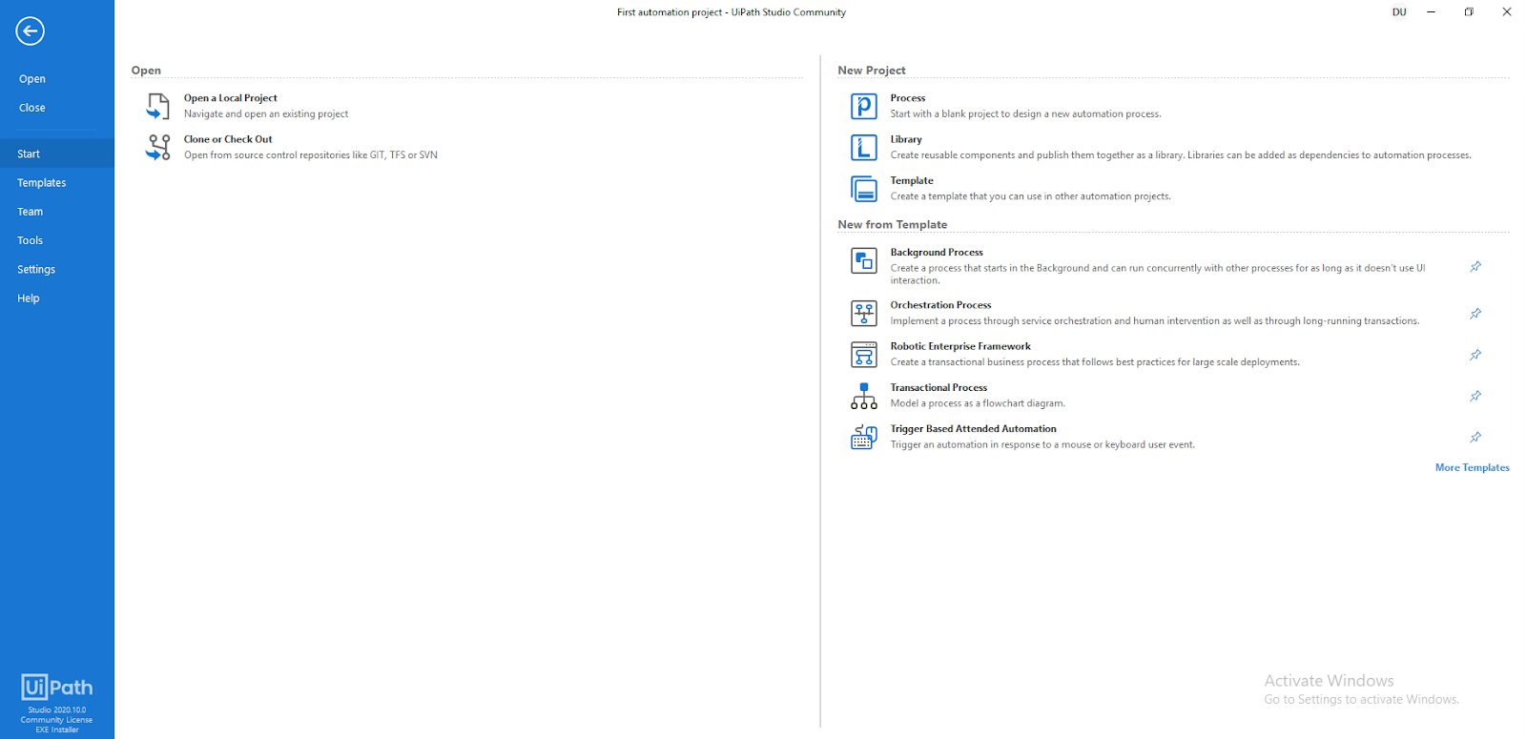The width and height of the screenshot is (1526, 739).
Task: Click the Template title under New Project
Action: (912, 180)
